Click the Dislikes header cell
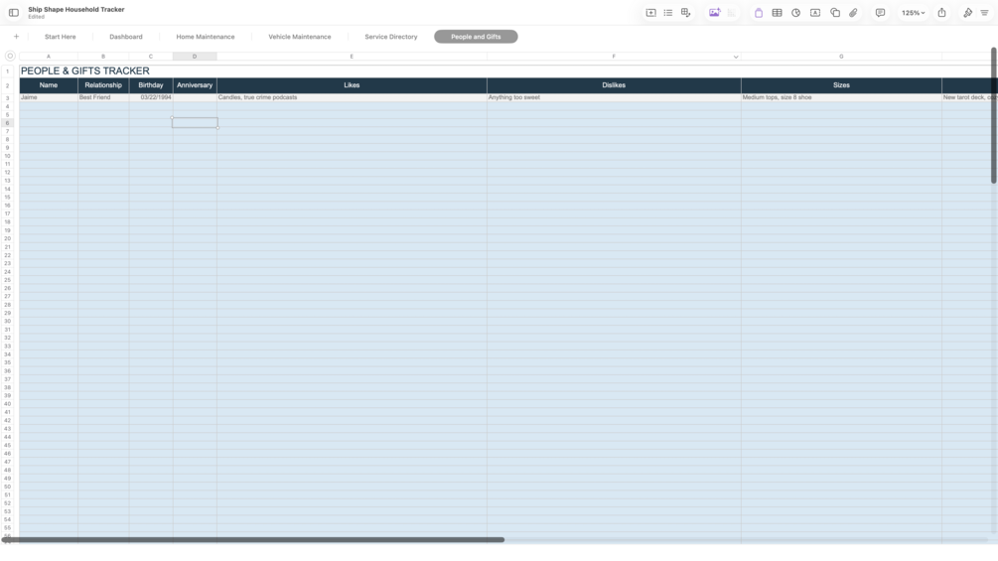The width and height of the screenshot is (998, 561). coord(614,85)
